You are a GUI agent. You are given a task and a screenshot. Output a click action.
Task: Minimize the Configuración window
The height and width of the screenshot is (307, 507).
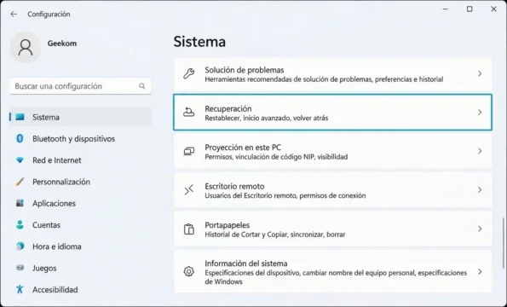446,9
